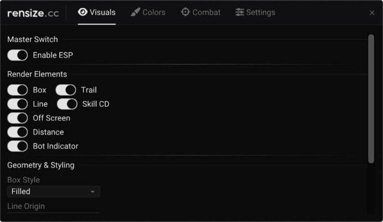This screenshot has height=222, width=383.
Task: Click the paintbrush icon beside Colors
Action: coord(135,12)
